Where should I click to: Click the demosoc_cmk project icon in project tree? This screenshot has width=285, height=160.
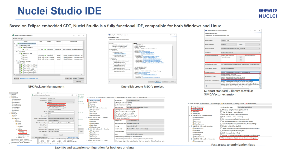pos(10,93)
